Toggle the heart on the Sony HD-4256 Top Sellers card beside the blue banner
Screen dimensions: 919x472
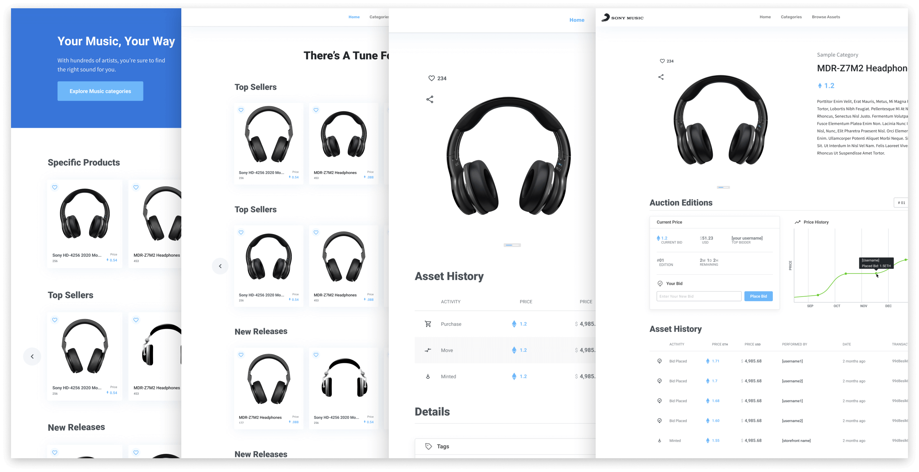coord(54,320)
